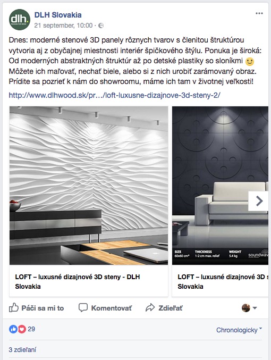View the 3 zdieľaní shares list
Image resolution: width=271 pixels, height=360 pixels.
pyautogui.click(x=22, y=350)
